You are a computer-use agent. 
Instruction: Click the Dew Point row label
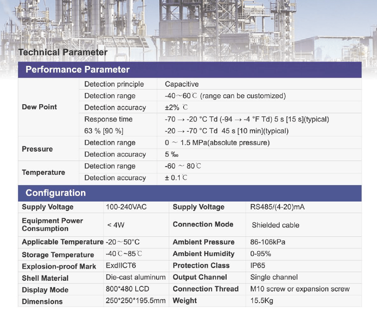point(39,107)
